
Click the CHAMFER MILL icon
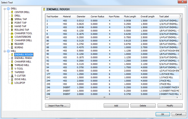[12, 62]
